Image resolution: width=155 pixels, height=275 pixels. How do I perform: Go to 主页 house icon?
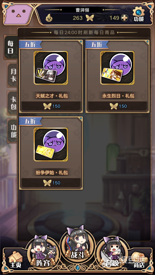click(15, 259)
